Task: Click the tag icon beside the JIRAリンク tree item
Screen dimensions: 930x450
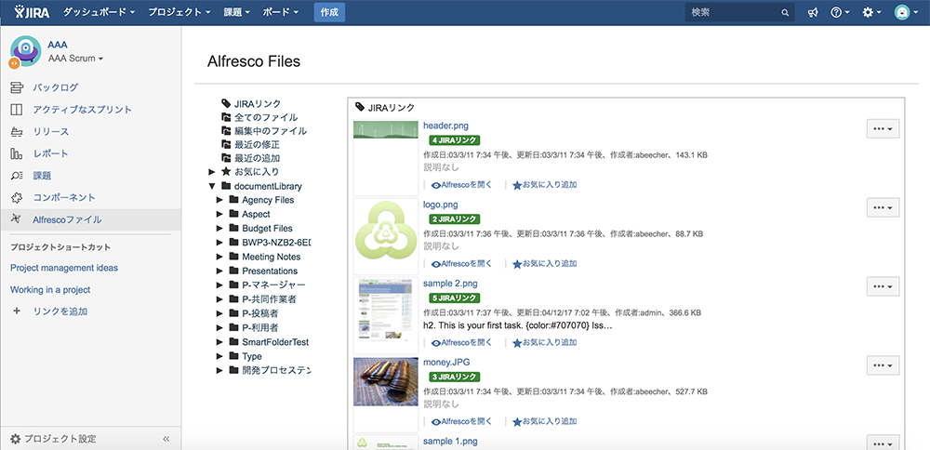Action: coord(226,103)
